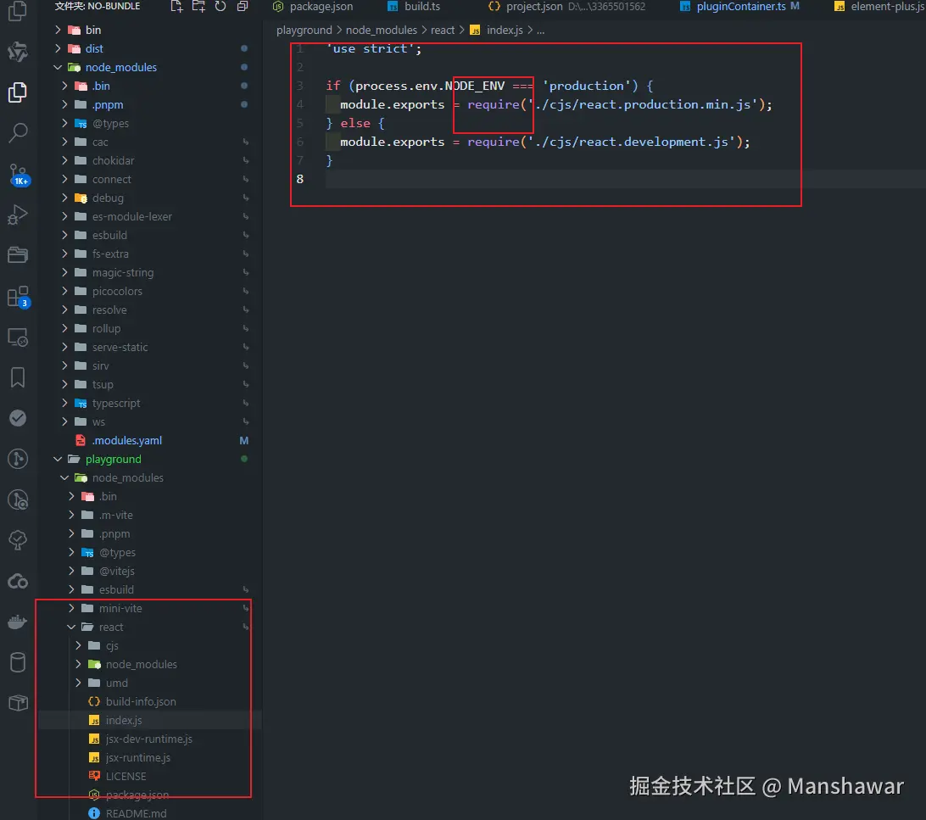Click node_modules in breadcrumb path
926x820 pixels.
click(x=381, y=31)
